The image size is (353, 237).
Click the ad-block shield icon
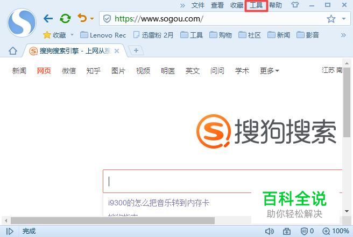coord(305,231)
